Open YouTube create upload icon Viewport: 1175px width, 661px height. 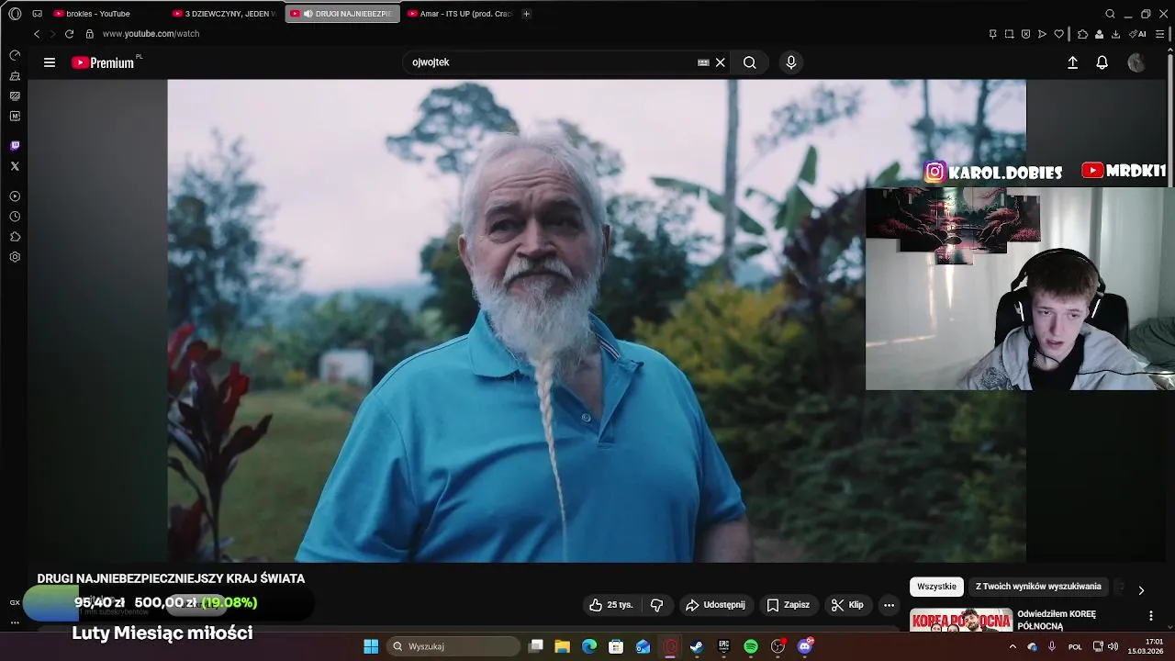pos(1072,62)
